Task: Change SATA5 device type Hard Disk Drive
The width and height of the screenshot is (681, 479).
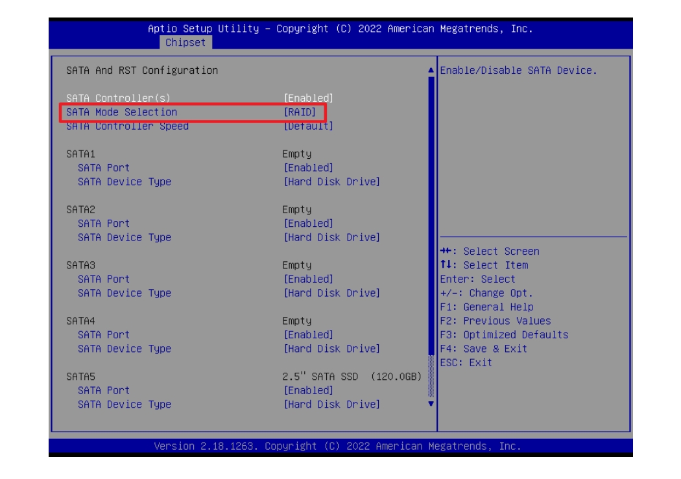Action: click(x=332, y=404)
